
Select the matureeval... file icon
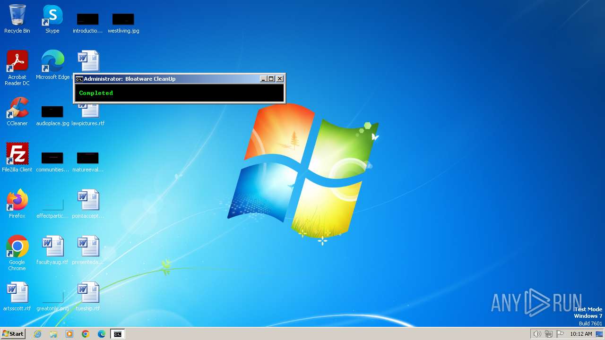click(88, 162)
